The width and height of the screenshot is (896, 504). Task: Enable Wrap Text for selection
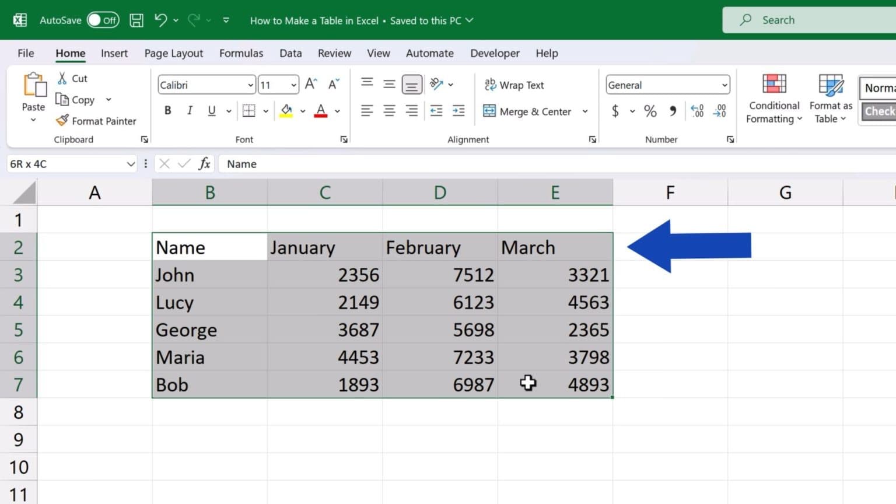[x=514, y=85]
